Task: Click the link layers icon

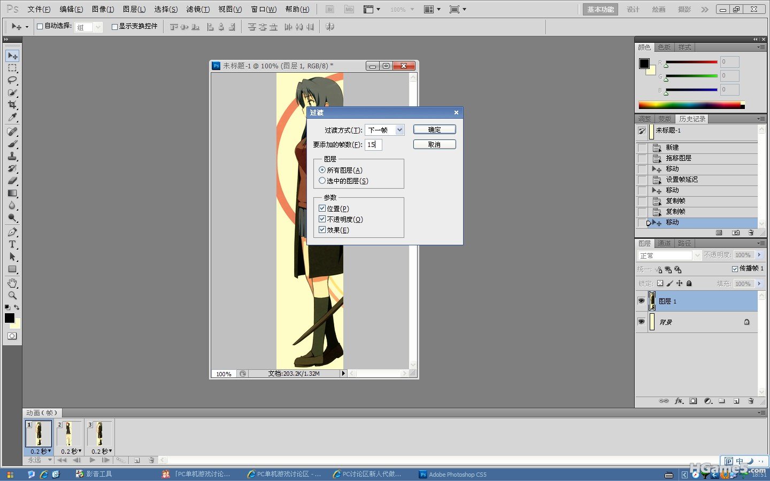Action: tap(664, 401)
